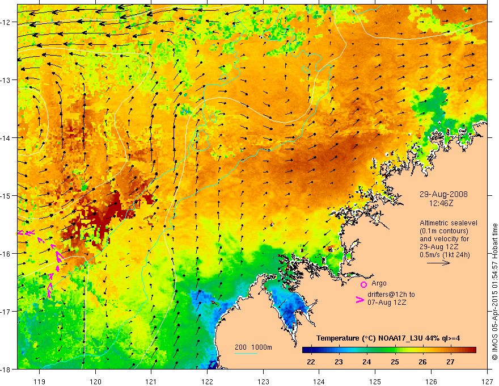Click the color bar label 22
499x386 pixels.
[x=311, y=362]
